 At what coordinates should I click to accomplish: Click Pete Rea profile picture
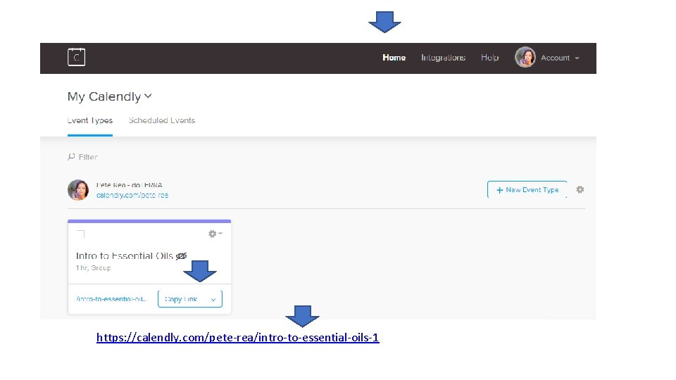click(x=78, y=190)
